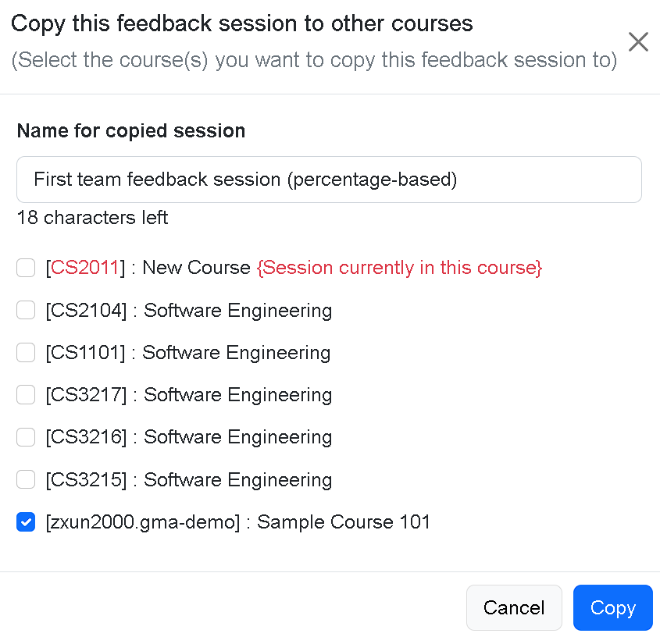660x637 pixels.
Task: Click the session name input field
Action: [328, 179]
